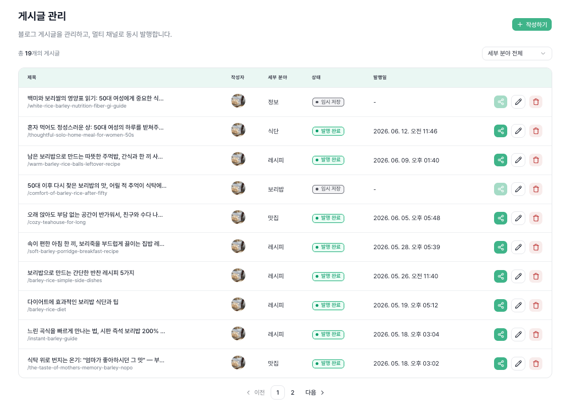Click the 발행일 column header

point(380,77)
